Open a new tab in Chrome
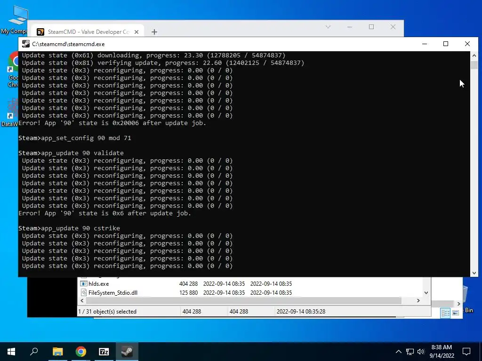 tap(154, 32)
